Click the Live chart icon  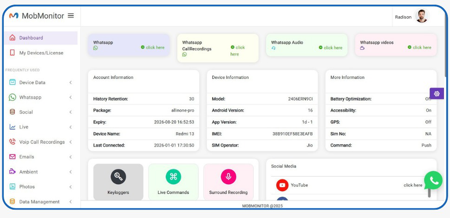click(x=13, y=127)
